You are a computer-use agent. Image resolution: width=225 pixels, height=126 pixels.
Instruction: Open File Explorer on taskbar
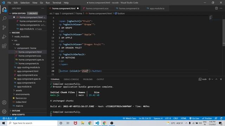pyautogui.click(x=83, y=123)
